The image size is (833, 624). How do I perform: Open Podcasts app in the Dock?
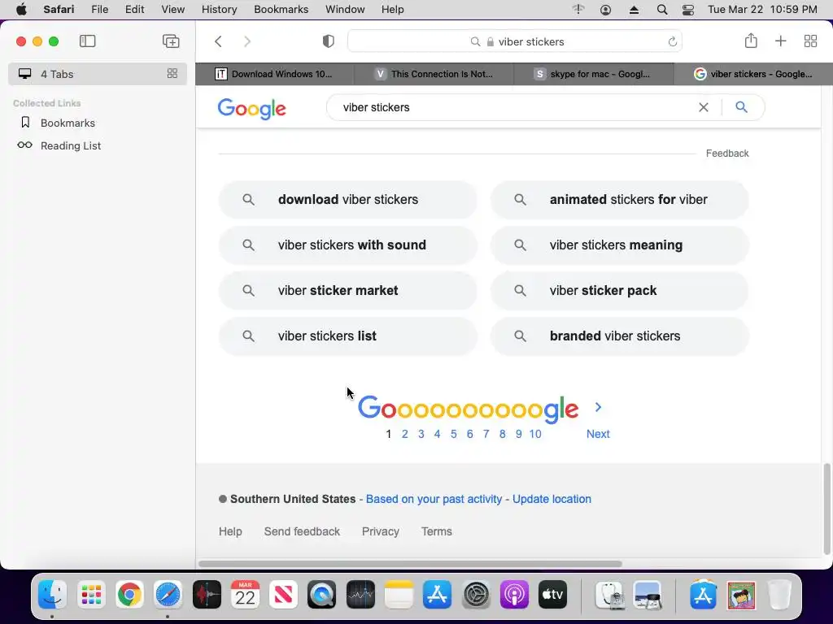pyautogui.click(x=514, y=595)
